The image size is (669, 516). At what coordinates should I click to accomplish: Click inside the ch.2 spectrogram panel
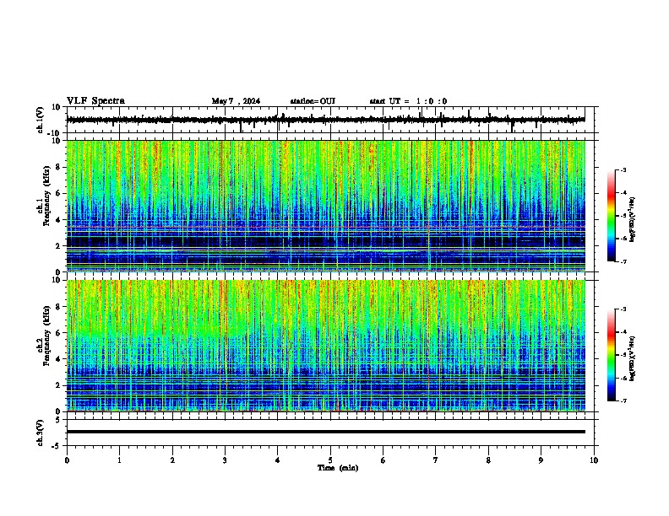coord(325,346)
